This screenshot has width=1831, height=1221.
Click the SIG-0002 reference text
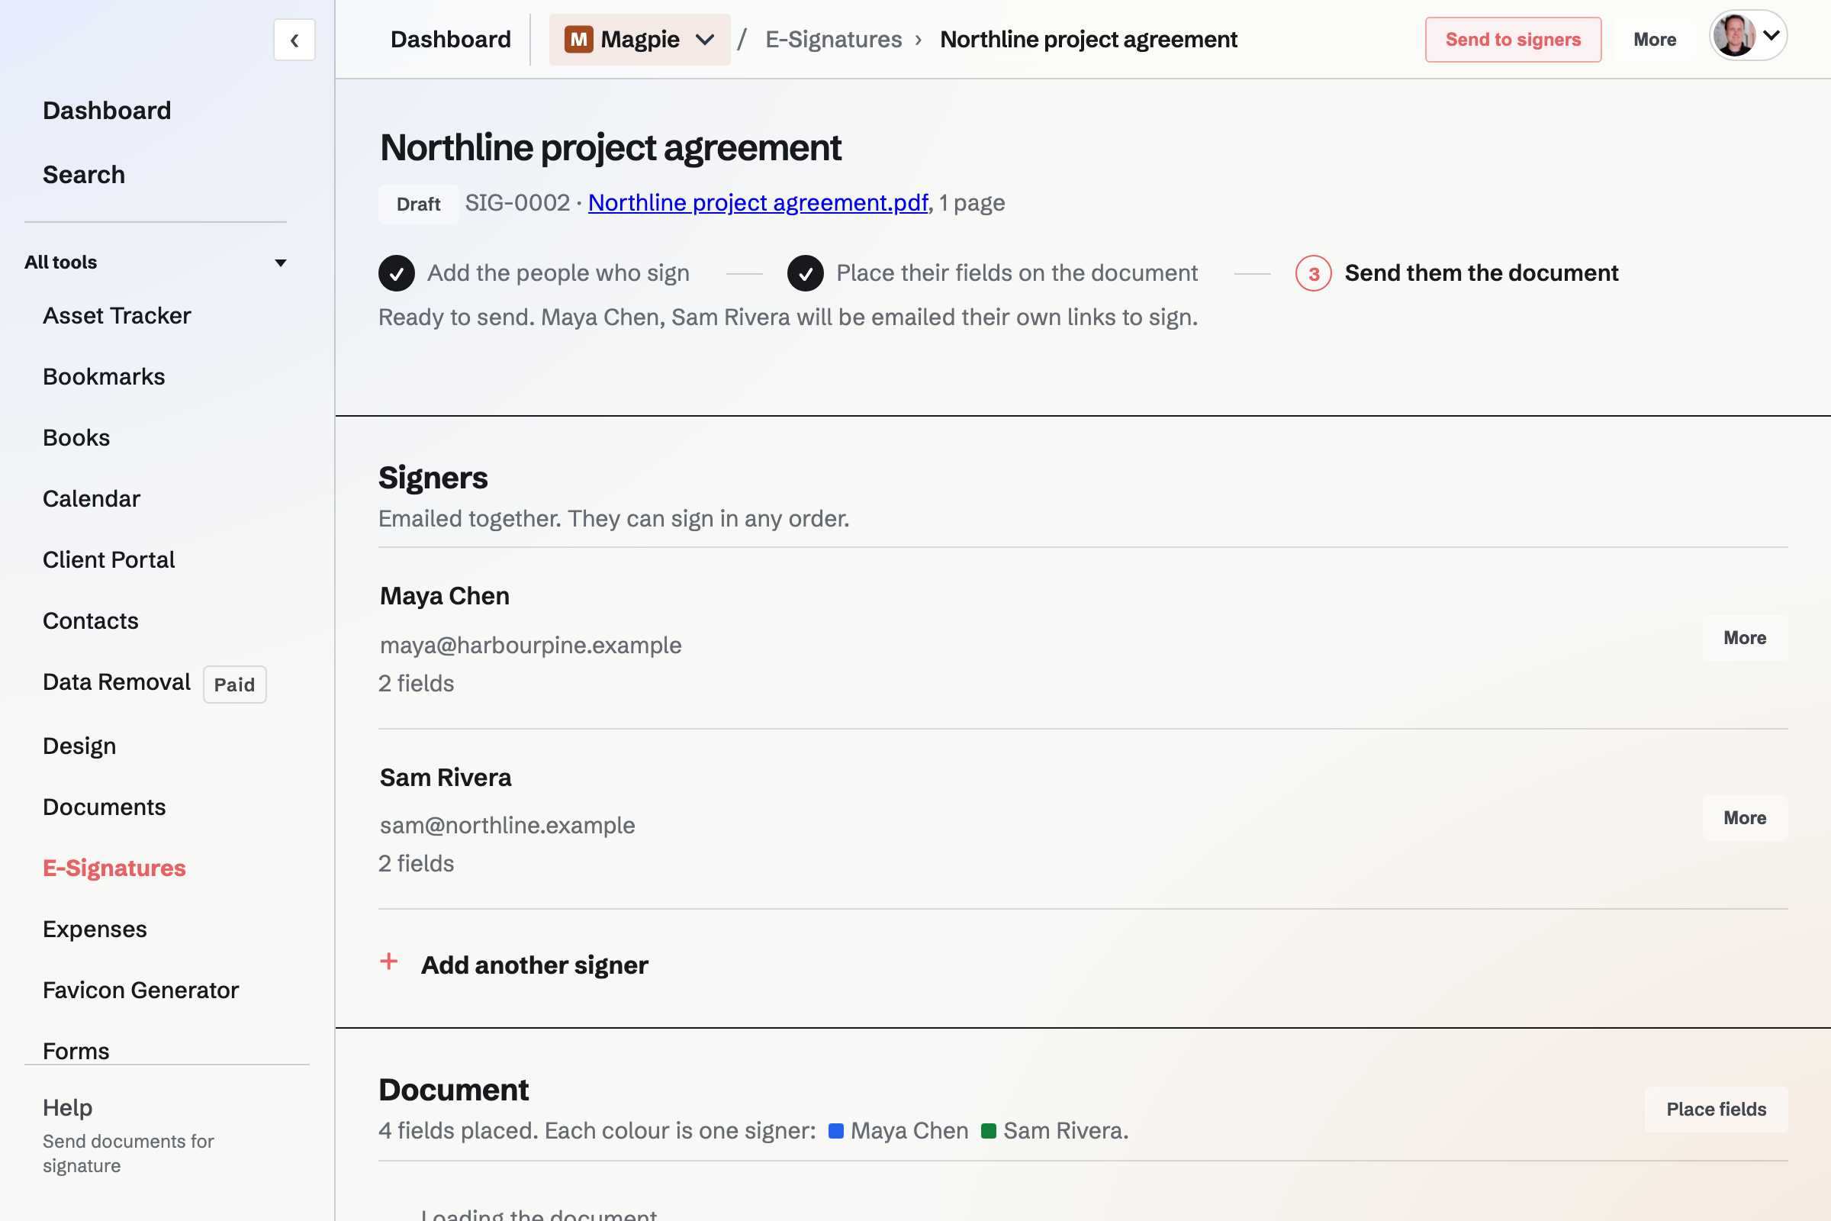517,203
